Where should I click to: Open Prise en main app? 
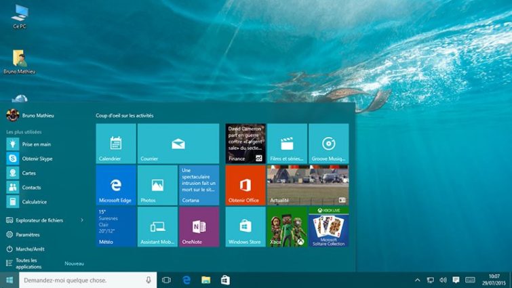pos(44,144)
